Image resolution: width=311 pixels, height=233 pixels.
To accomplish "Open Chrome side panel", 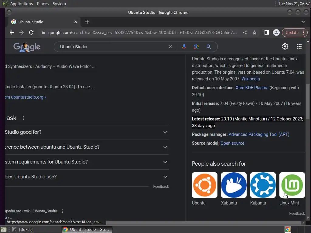I will [x=267, y=32].
